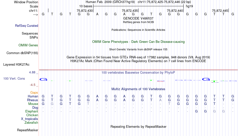This screenshot has height=136, width=238.
Task: Open the 100 Vert. Cons track label
Action: pos(14,78)
